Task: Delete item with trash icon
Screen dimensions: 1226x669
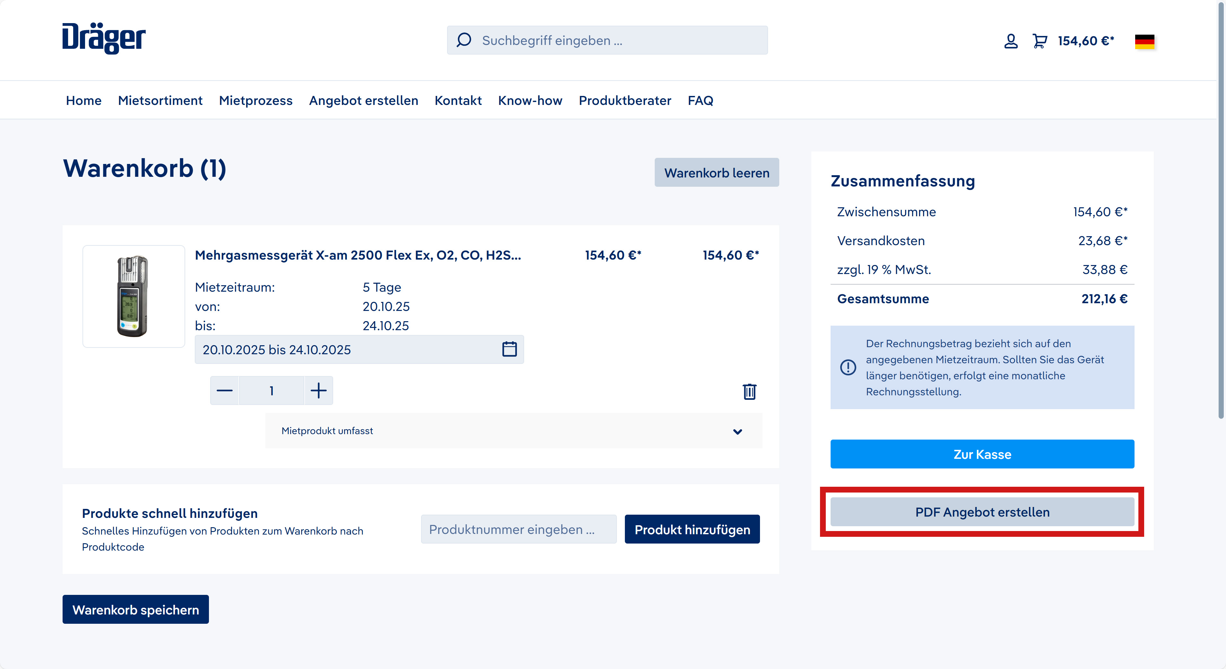Action: pos(749,391)
